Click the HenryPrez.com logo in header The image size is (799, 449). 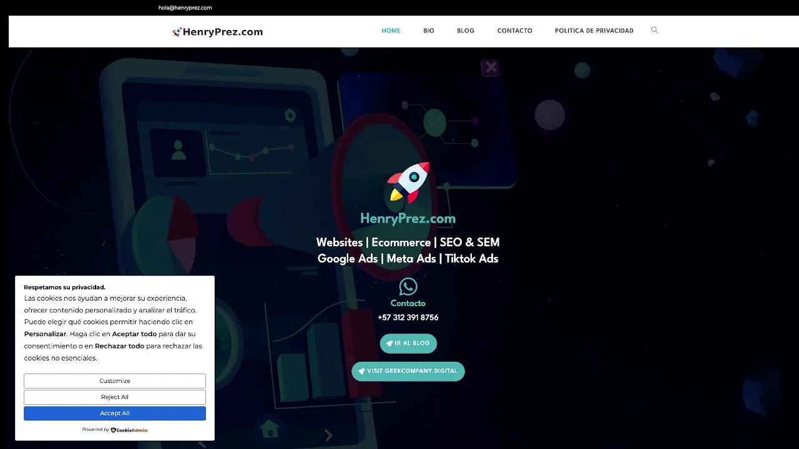tap(217, 32)
